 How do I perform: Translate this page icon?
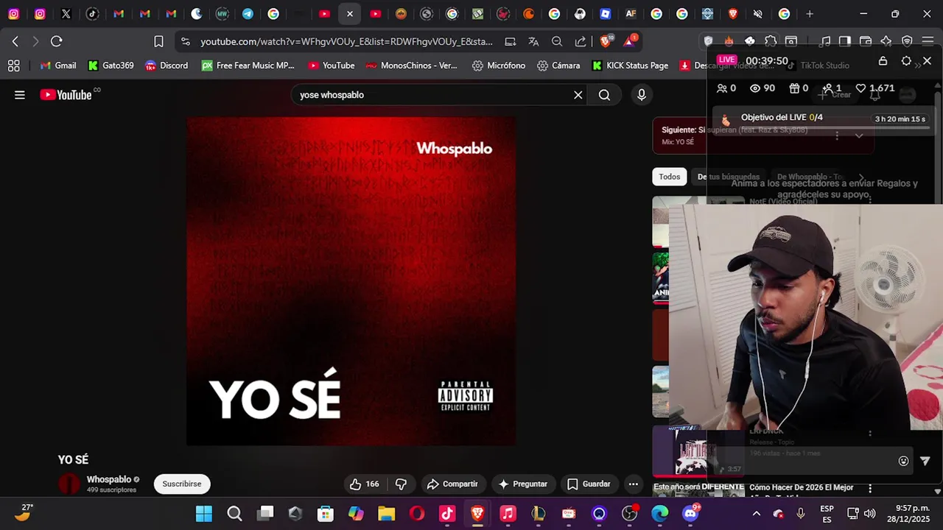(x=533, y=42)
